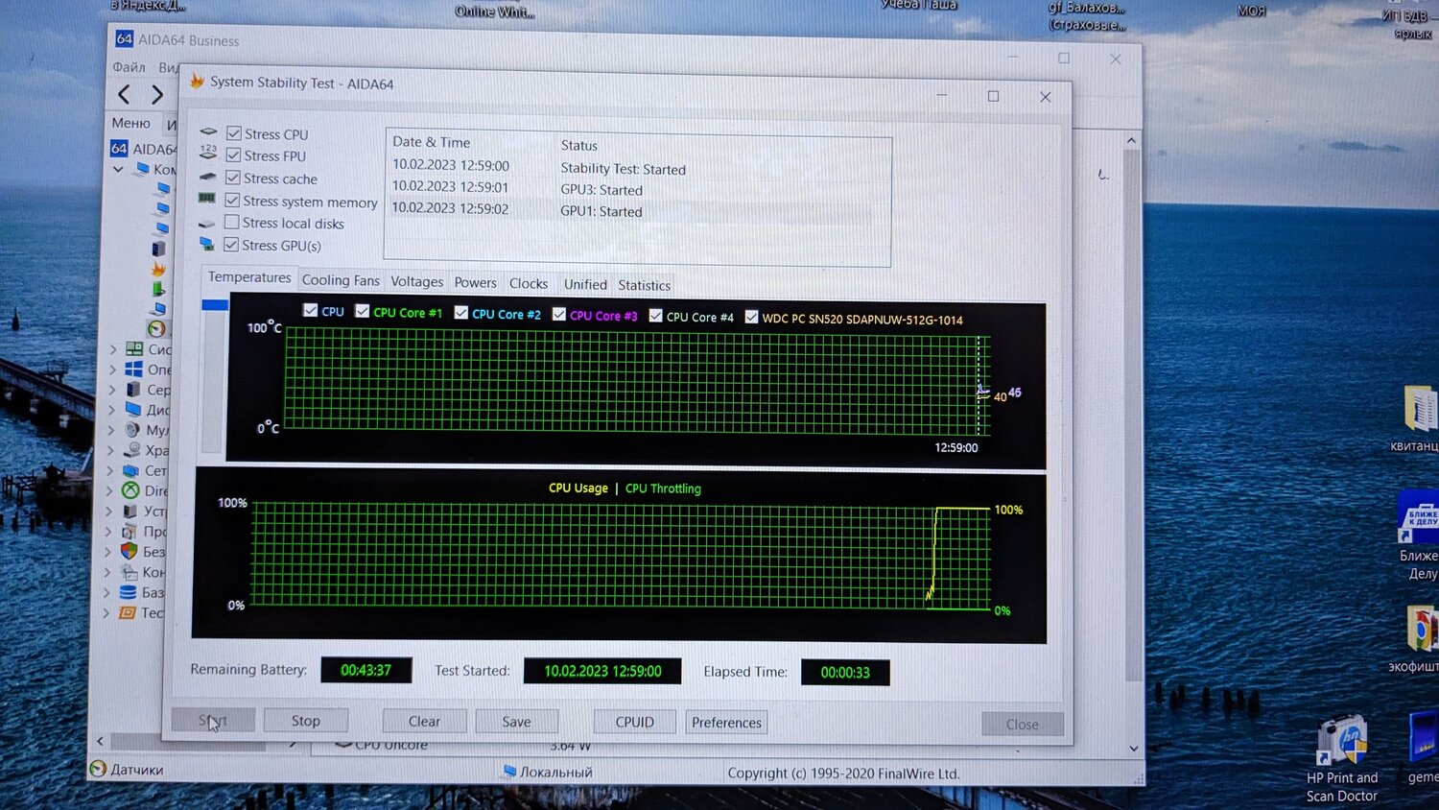Click the green RAM icon beside Stress system memory
This screenshot has width=1439, height=810.
[x=206, y=199]
